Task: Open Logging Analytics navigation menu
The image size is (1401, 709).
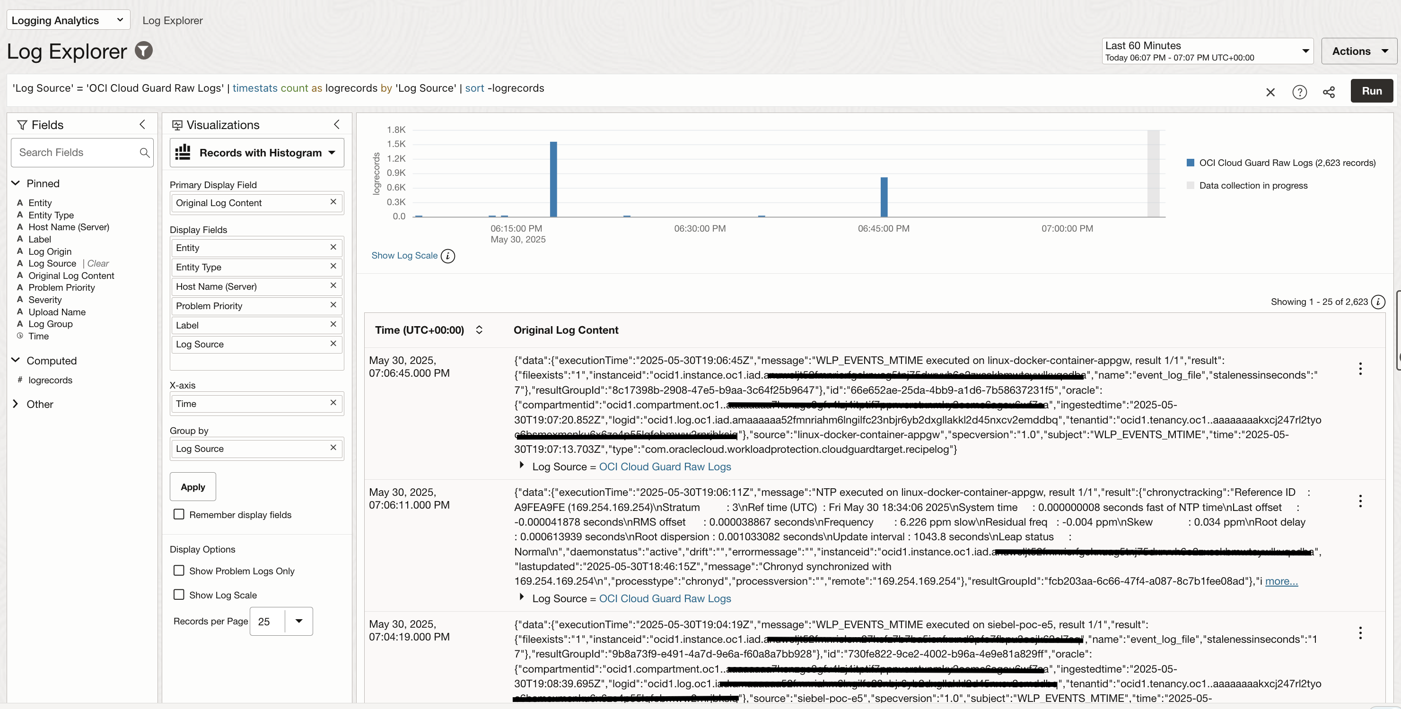Action: click(68, 20)
